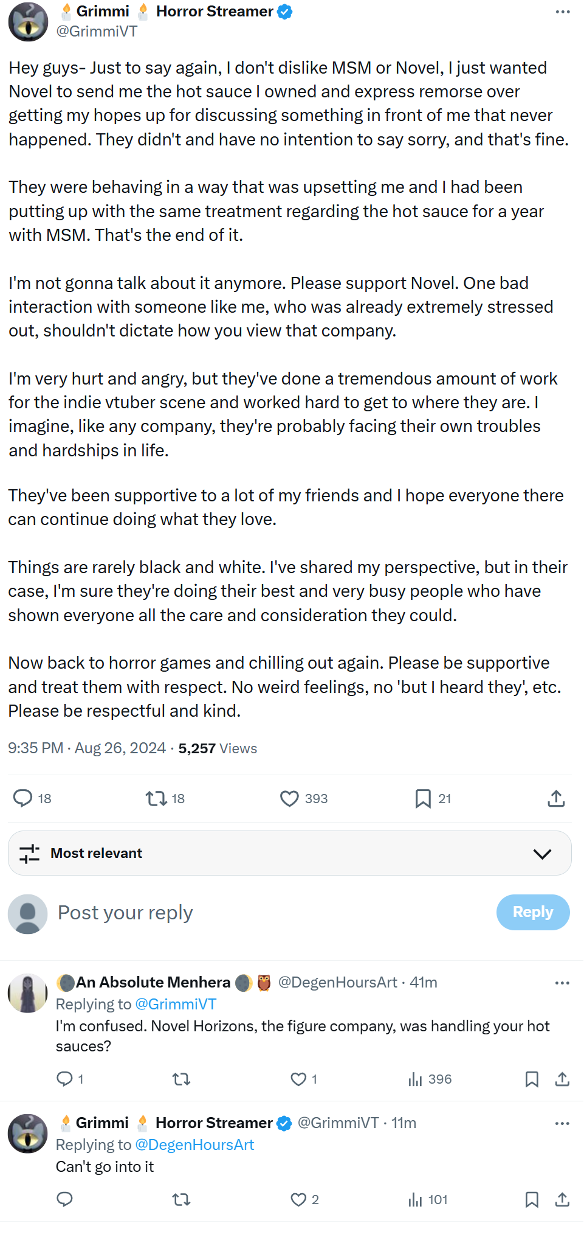Viewport: 584px width, 1254px height.
Task: Open Grimmi's profile avatar at top
Action: 28,22
